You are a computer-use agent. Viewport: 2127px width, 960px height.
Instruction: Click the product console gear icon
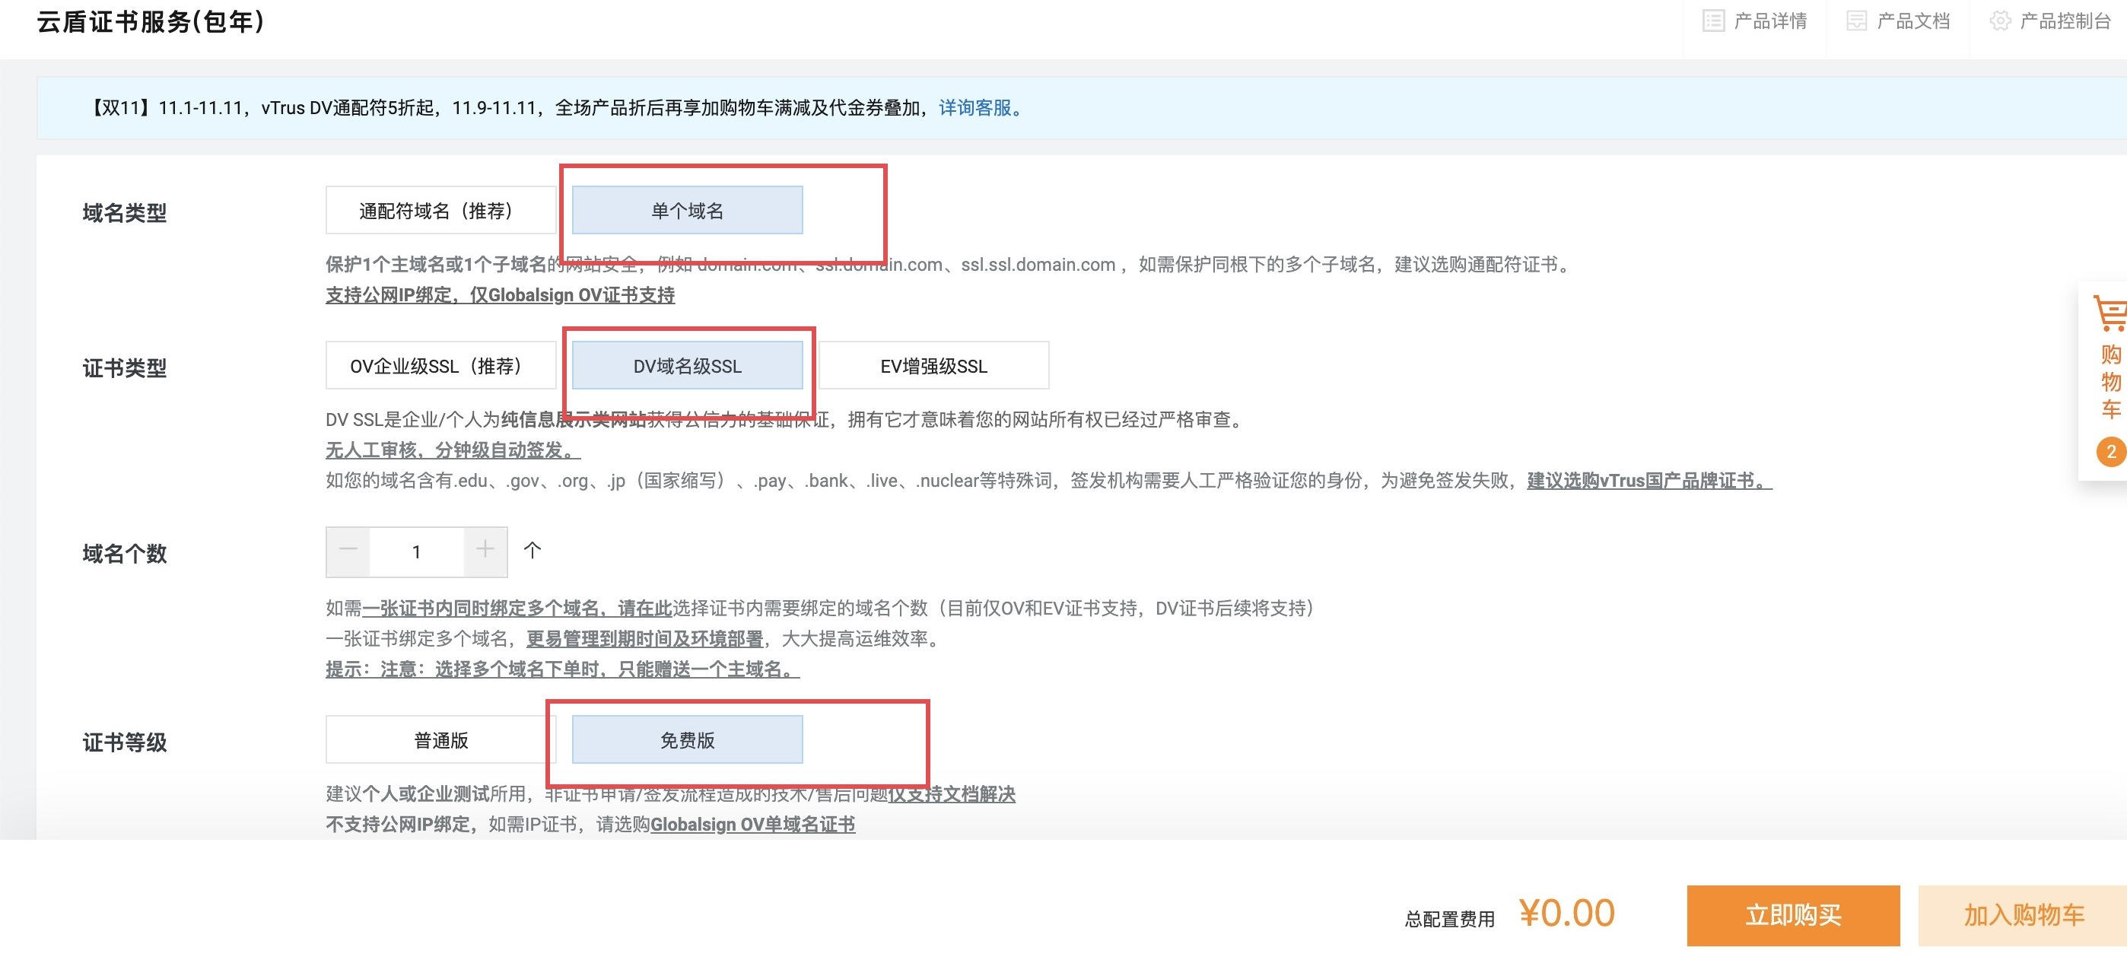(x=1999, y=21)
